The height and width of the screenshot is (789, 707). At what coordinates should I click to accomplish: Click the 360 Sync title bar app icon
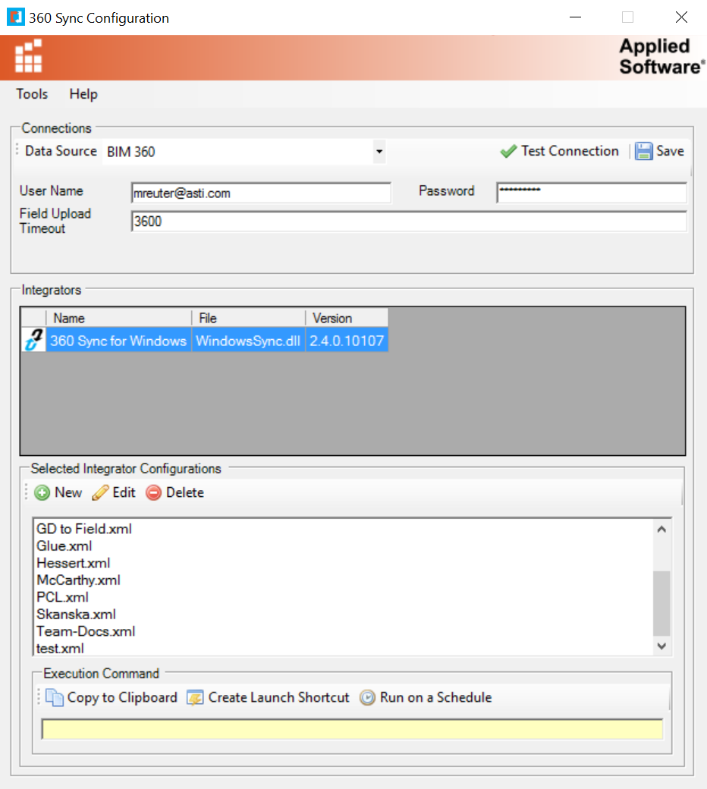click(16, 17)
